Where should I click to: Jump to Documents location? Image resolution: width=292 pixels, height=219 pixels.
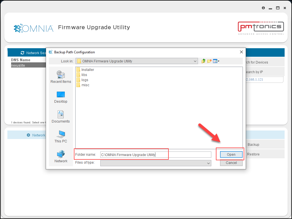[x=61, y=117]
